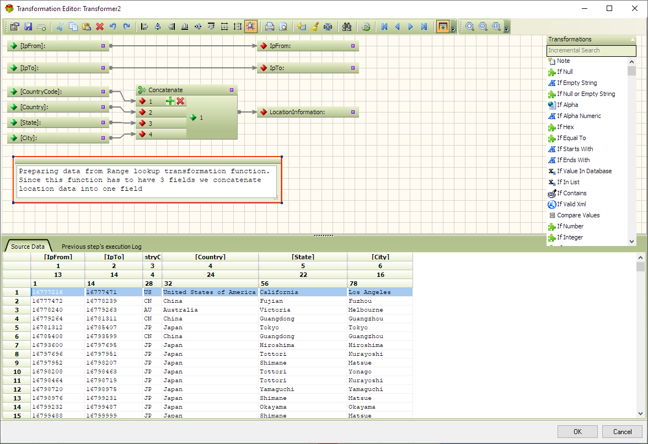Switch to Previous step's execution Log tab

click(x=101, y=247)
